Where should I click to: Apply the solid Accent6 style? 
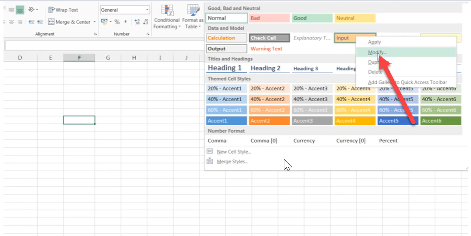coord(440,121)
